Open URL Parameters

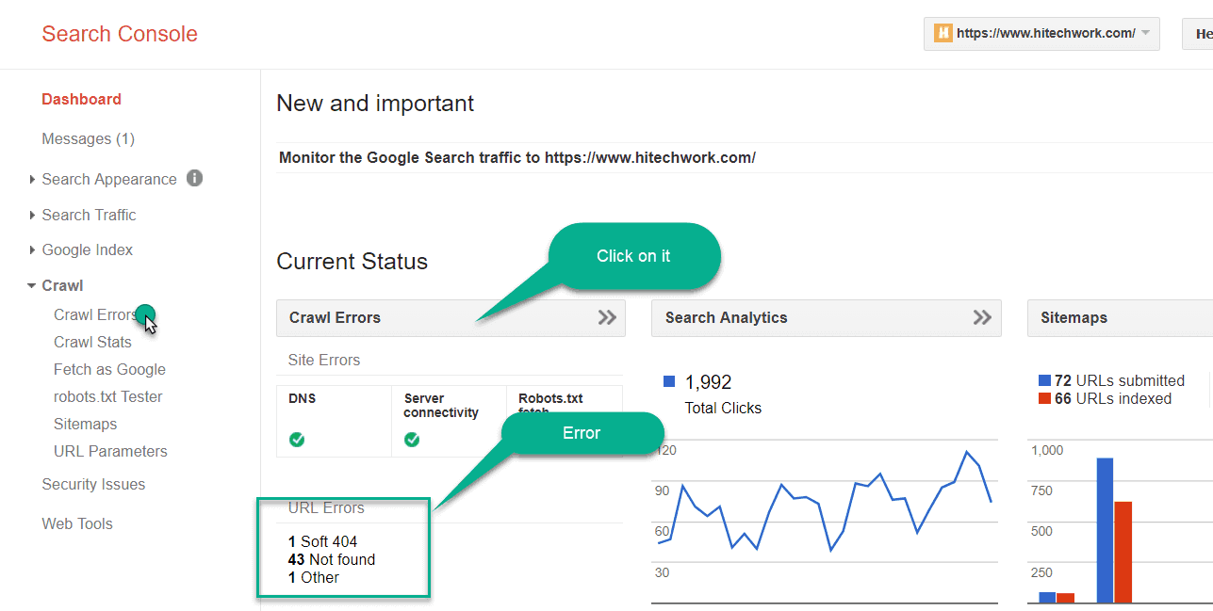pyautogui.click(x=110, y=451)
